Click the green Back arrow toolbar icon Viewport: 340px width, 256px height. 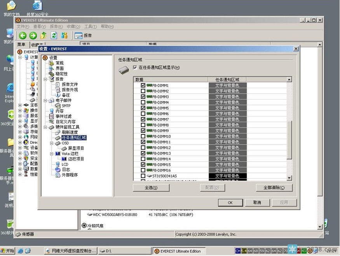[x=23, y=36]
